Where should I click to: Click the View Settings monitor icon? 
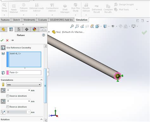[x=134, y=26]
